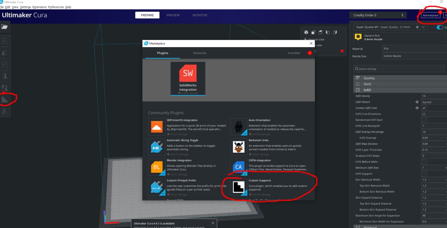Expand the Quality settings section
Image resolution: width=447 pixels, height=228 pixels.
pos(400,78)
